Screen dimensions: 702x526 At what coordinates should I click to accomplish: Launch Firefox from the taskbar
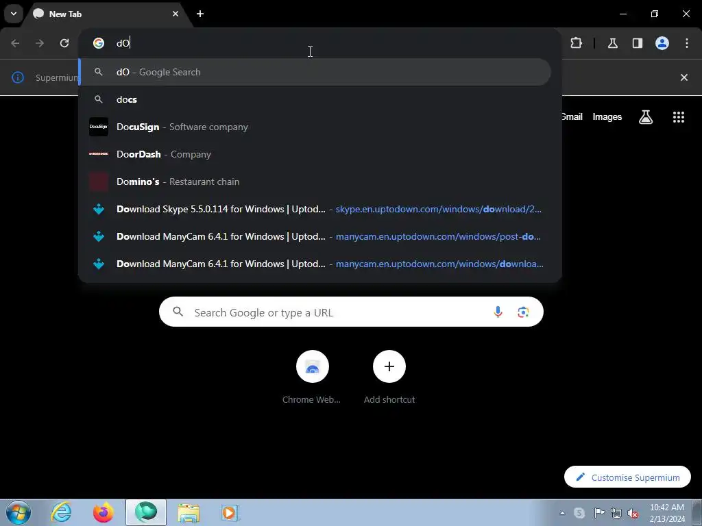tap(104, 512)
